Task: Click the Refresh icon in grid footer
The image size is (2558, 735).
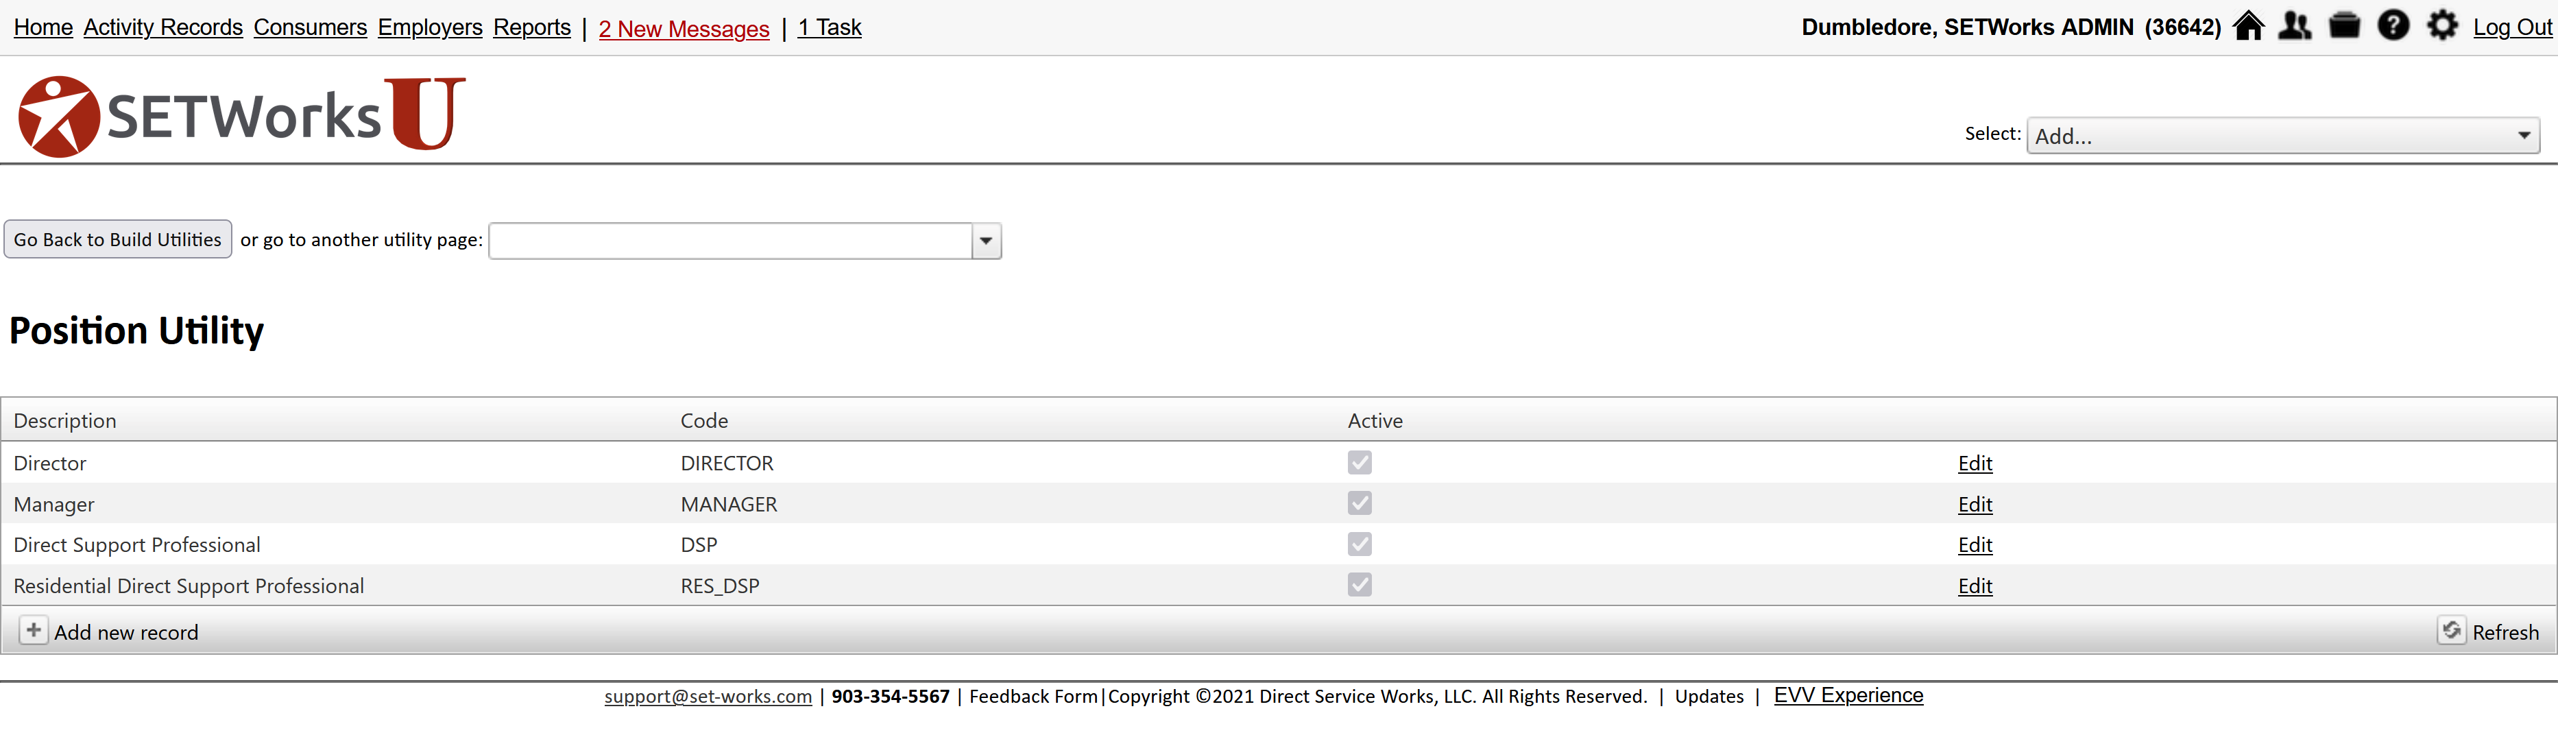Action: (2451, 631)
